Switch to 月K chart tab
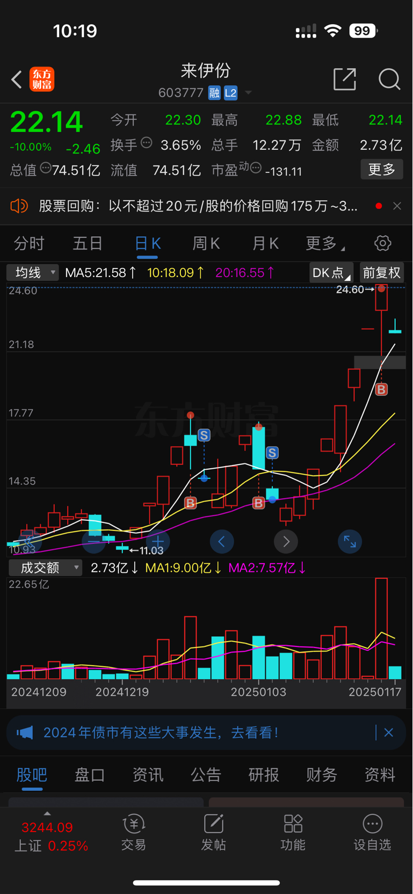 pos(265,244)
